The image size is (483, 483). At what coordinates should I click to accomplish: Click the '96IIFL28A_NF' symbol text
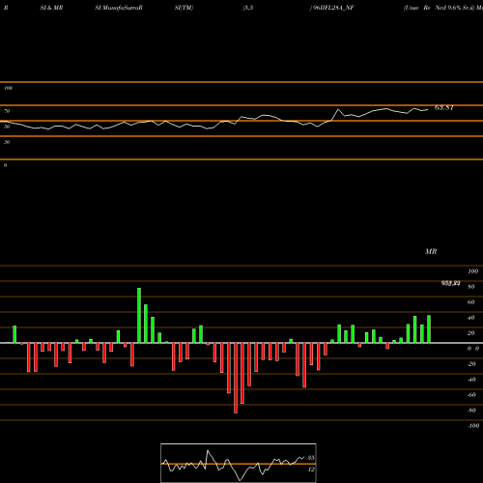333,8
